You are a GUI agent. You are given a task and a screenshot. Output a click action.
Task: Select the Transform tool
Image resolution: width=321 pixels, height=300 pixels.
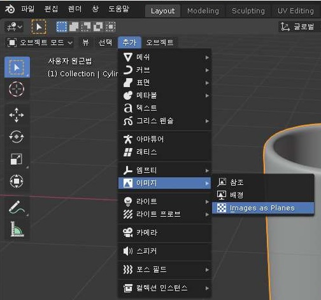[17, 181]
